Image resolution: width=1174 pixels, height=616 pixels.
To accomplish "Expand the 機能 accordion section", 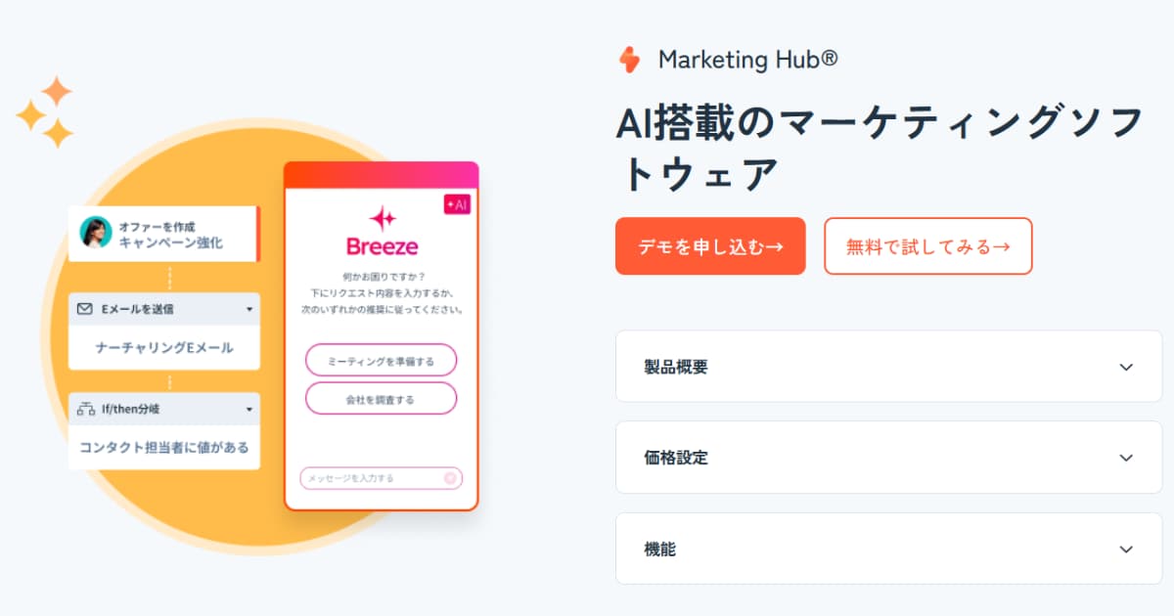I will (x=888, y=549).
